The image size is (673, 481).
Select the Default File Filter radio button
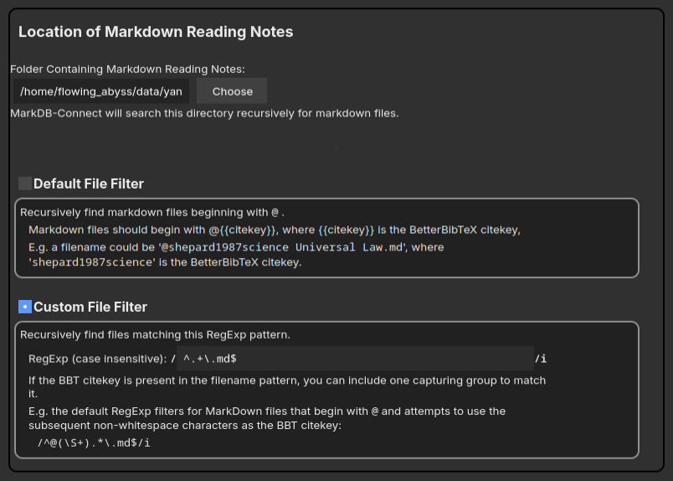[25, 184]
